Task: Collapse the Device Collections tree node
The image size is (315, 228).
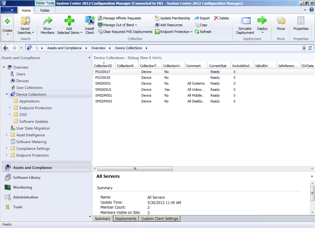Action: pos(7,94)
